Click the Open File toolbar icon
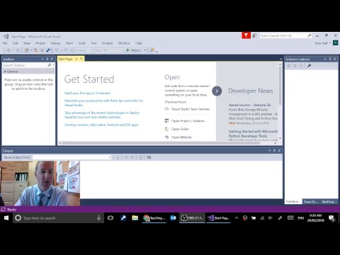Viewport: 340px width, 255px height. pos(36,50)
